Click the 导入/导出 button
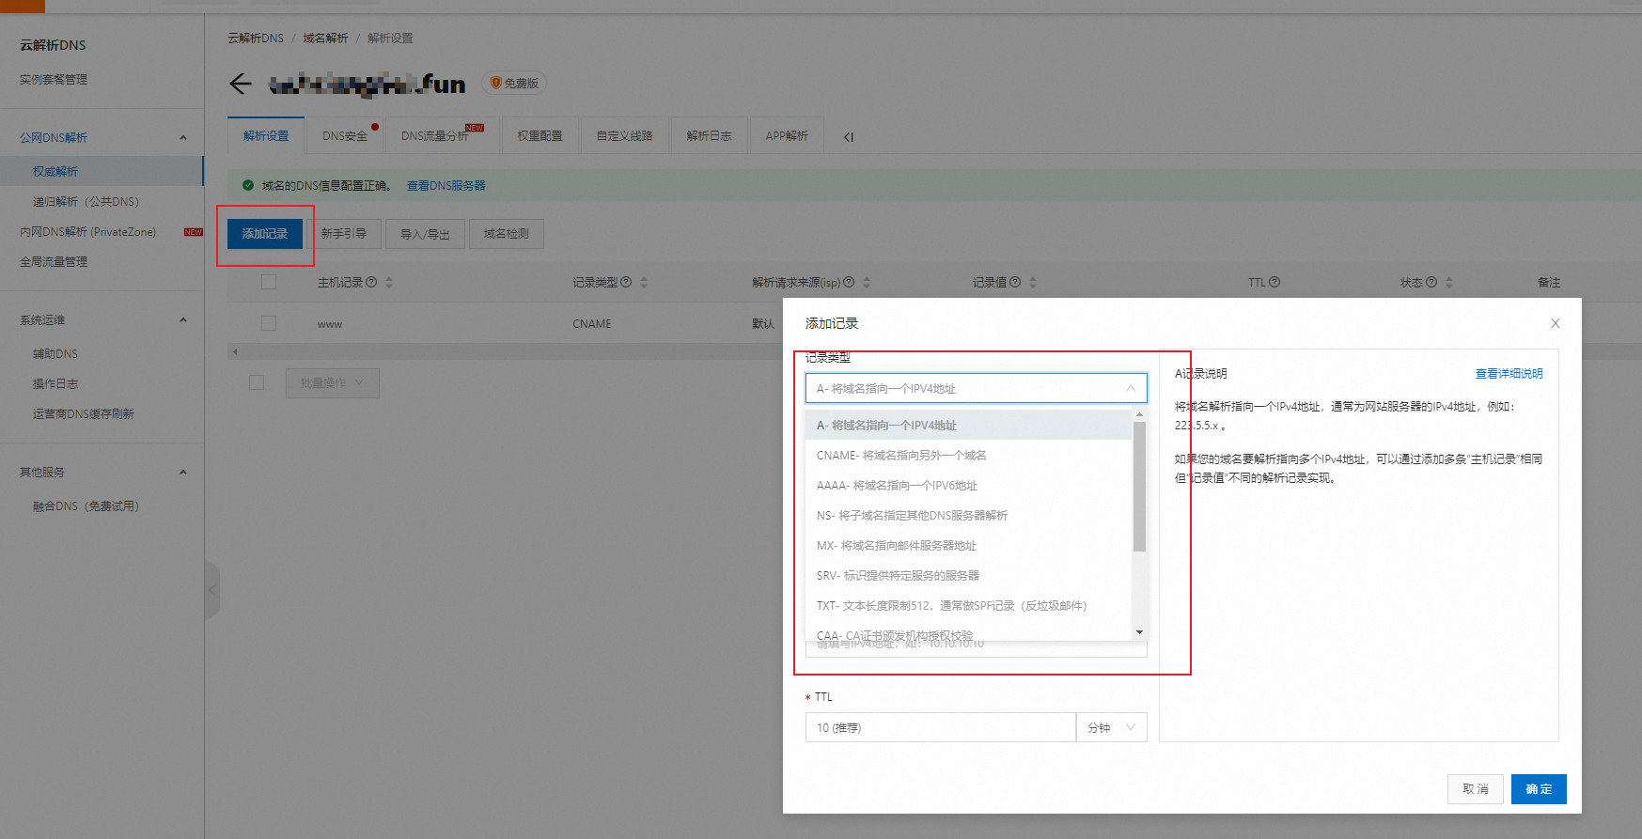Screen dimensions: 1642x839 coord(425,234)
